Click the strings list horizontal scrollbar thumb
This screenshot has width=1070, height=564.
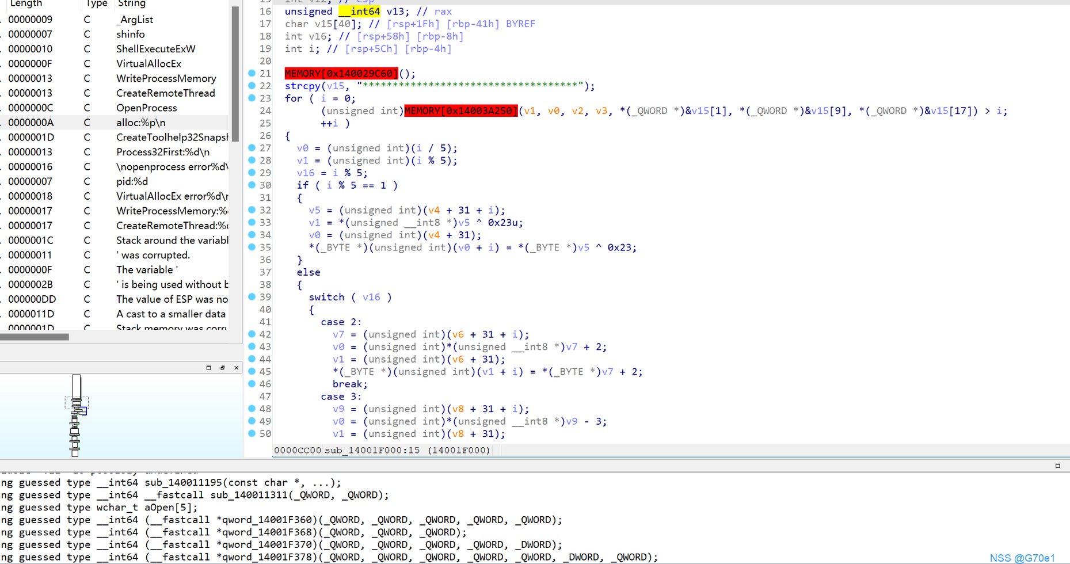pos(35,337)
